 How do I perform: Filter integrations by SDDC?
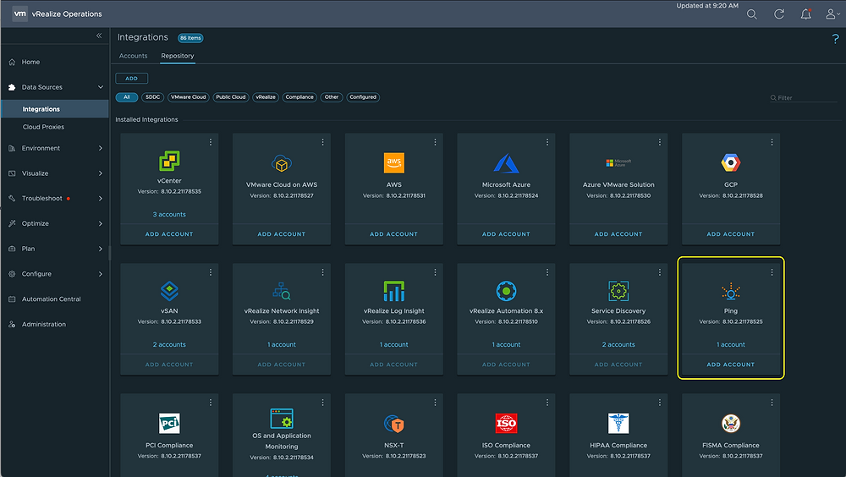(152, 97)
